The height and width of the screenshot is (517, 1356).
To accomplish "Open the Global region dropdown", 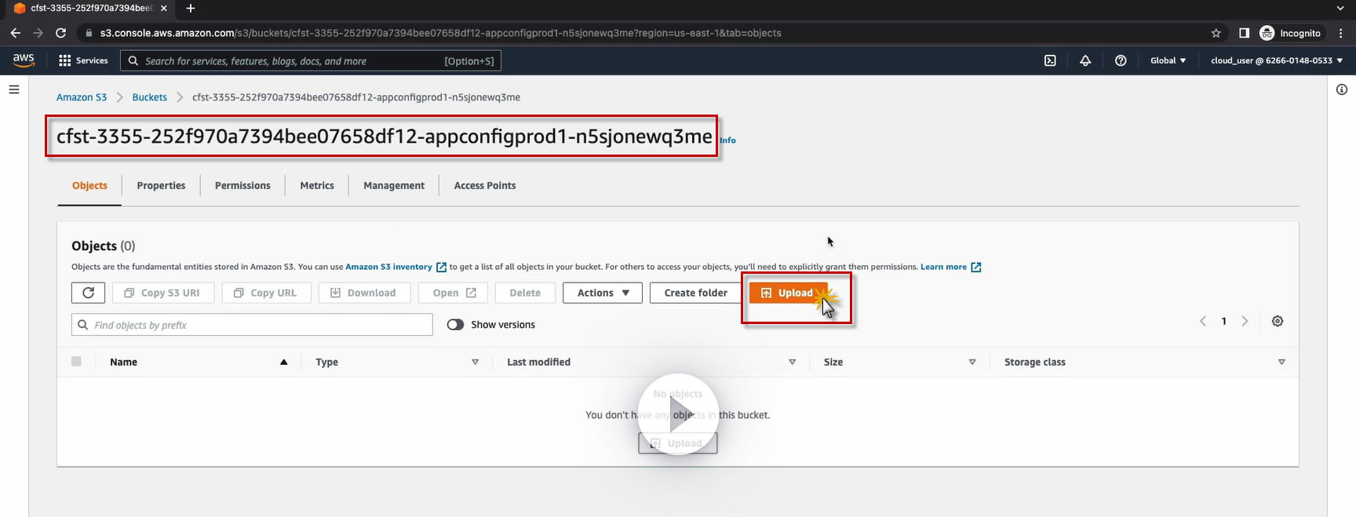I will pos(1168,60).
